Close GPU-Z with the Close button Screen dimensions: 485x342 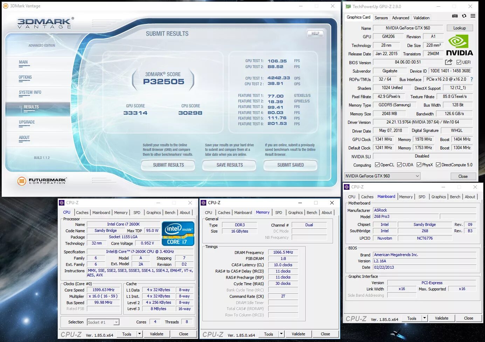click(x=463, y=176)
